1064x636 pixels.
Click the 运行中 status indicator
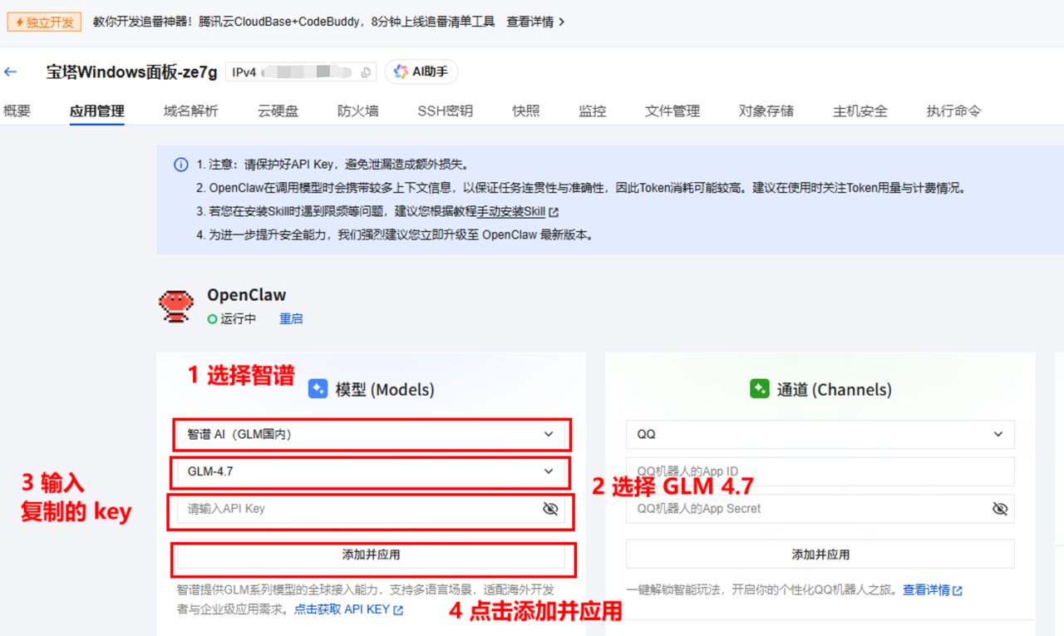232,318
